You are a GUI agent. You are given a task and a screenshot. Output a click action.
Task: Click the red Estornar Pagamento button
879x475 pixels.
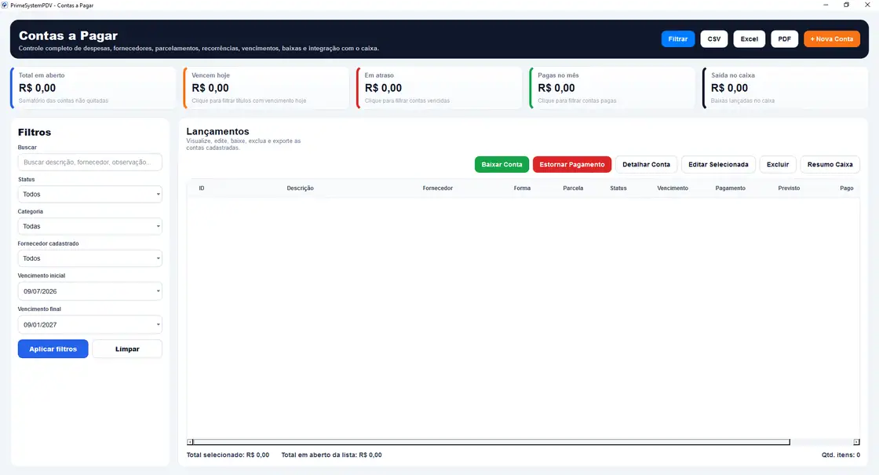click(x=572, y=164)
